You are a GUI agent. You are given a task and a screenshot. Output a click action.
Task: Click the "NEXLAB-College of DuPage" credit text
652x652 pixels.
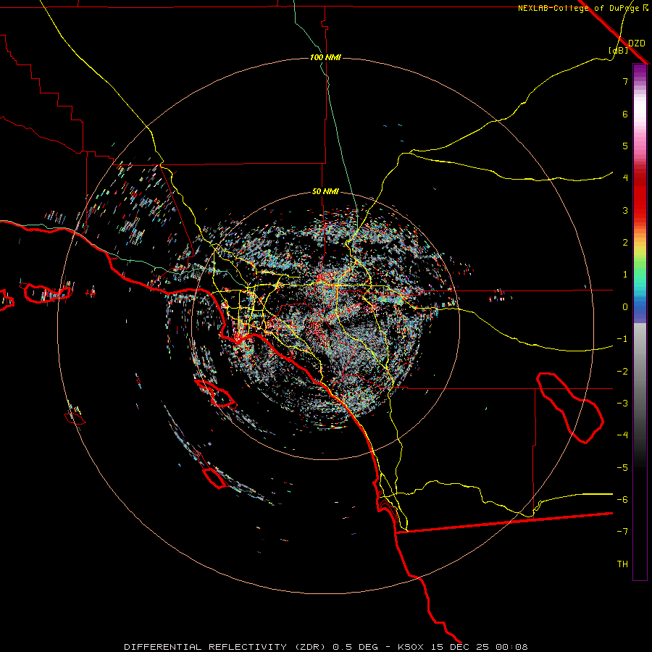coord(578,8)
